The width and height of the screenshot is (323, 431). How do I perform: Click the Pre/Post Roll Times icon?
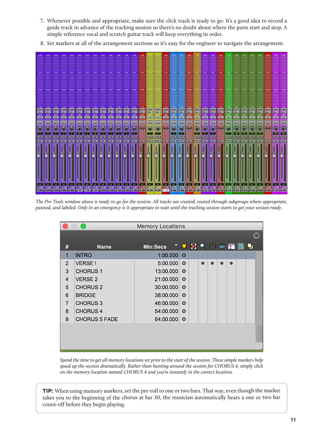(x=212, y=246)
